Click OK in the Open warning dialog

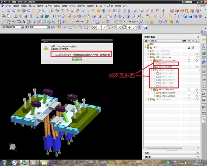pyautogui.click(x=77, y=59)
